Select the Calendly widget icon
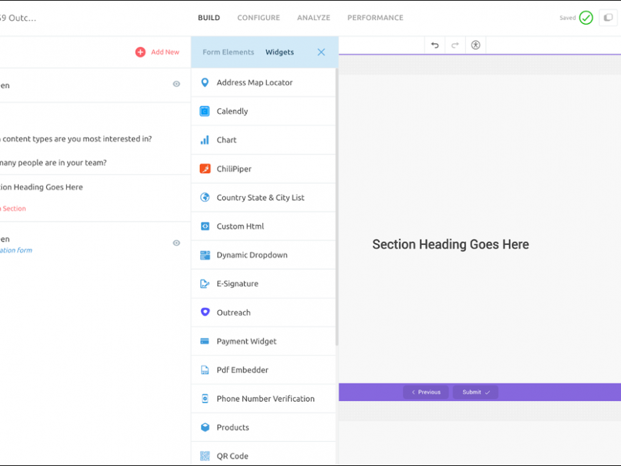Viewport: 621px width, 466px height. (205, 111)
